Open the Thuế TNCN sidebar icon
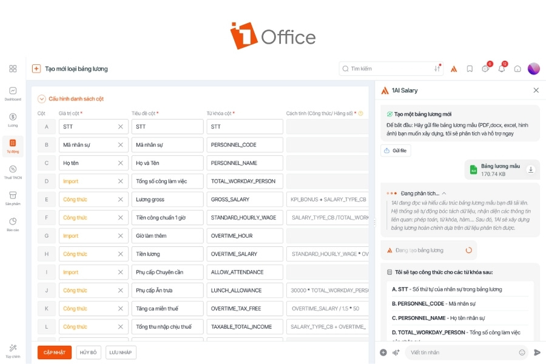Image resolution: width=546 pixels, height=364 pixels. point(13,172)
